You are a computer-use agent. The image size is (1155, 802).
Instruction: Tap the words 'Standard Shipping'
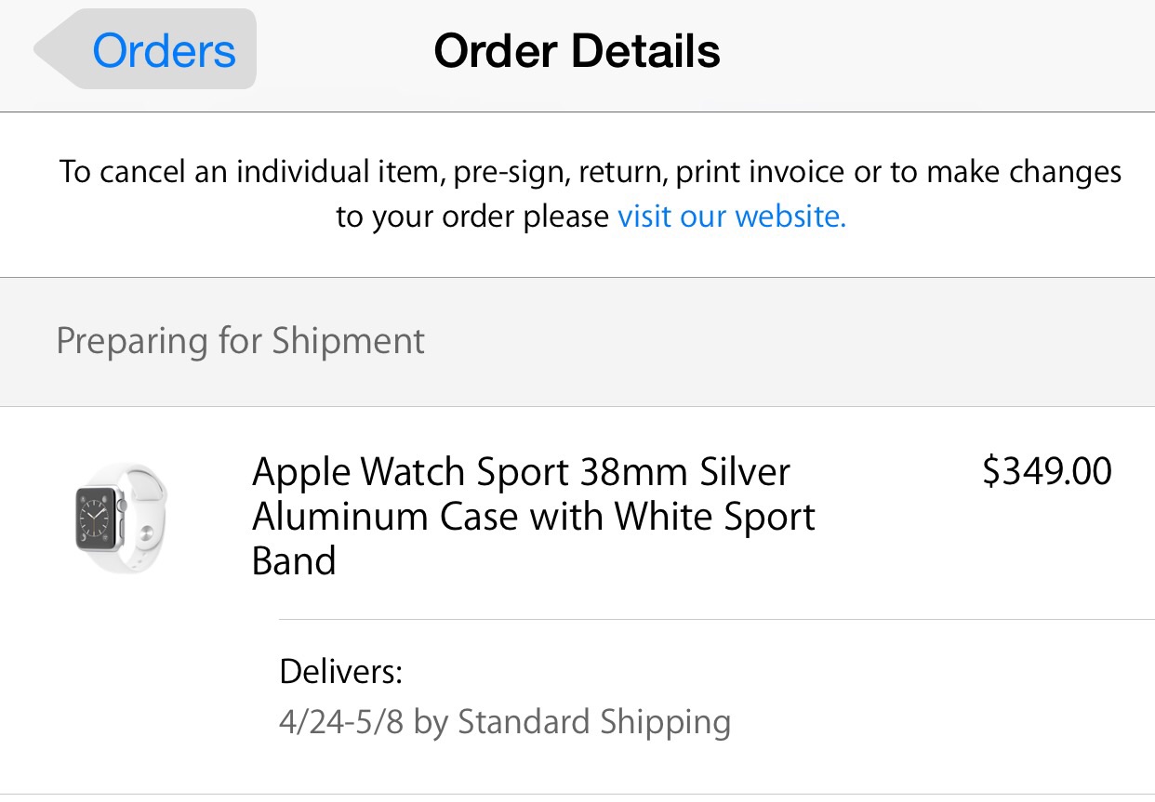[x=594, y=722]
